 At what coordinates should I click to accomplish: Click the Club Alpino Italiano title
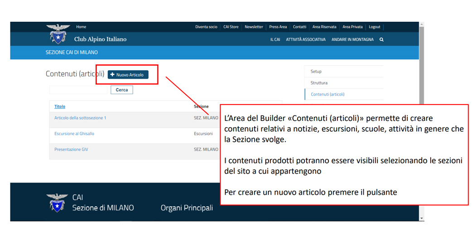coord(100,39)
